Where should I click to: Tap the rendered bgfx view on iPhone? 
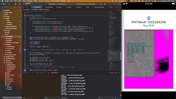click(149, 59)
